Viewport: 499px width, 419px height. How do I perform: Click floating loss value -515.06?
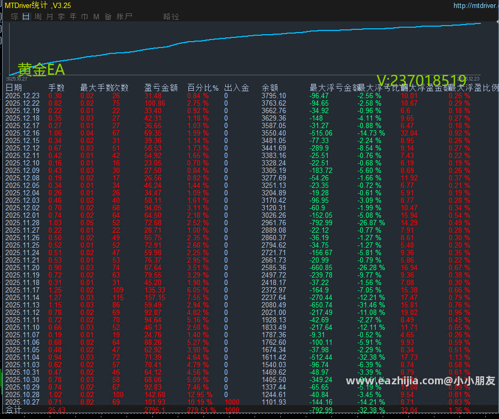point(321,133)
